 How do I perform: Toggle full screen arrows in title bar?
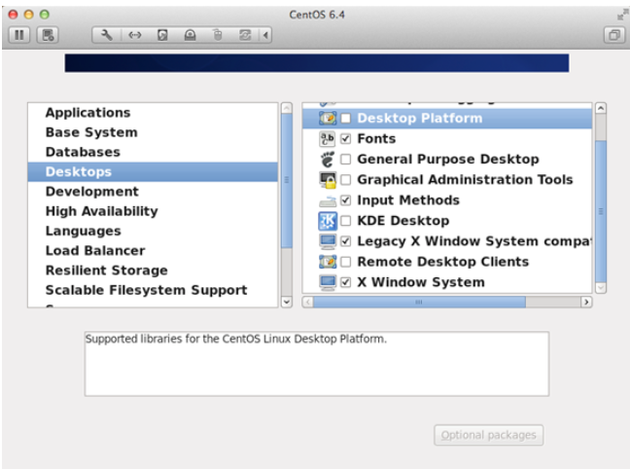[x=622, y=15]
